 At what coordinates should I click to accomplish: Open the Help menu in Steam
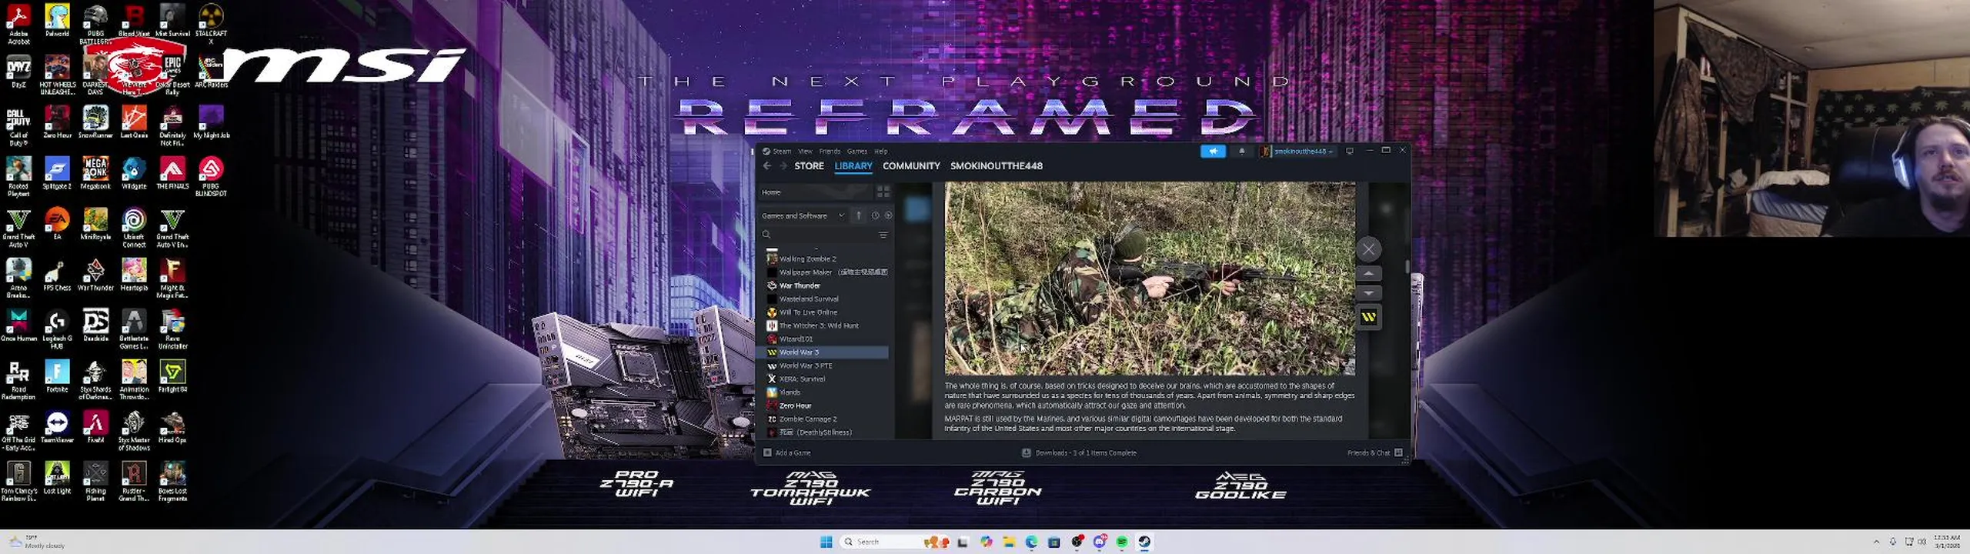click(x=881, y=152)
